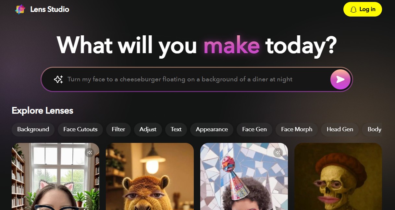This screenshot has height=210, width=395.
Task: Click sparkle badge on the cat ears lens
Action: [90, 152]
